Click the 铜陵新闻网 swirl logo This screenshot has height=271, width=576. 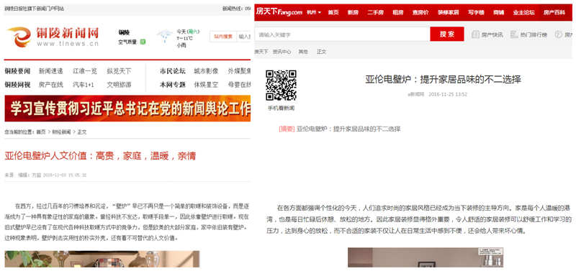tap(19, 37)
